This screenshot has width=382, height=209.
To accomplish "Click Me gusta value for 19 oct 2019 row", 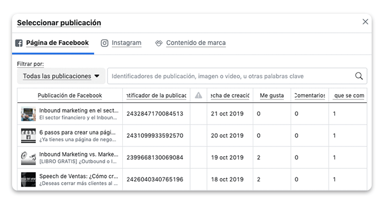I will [x=258, y=157].
